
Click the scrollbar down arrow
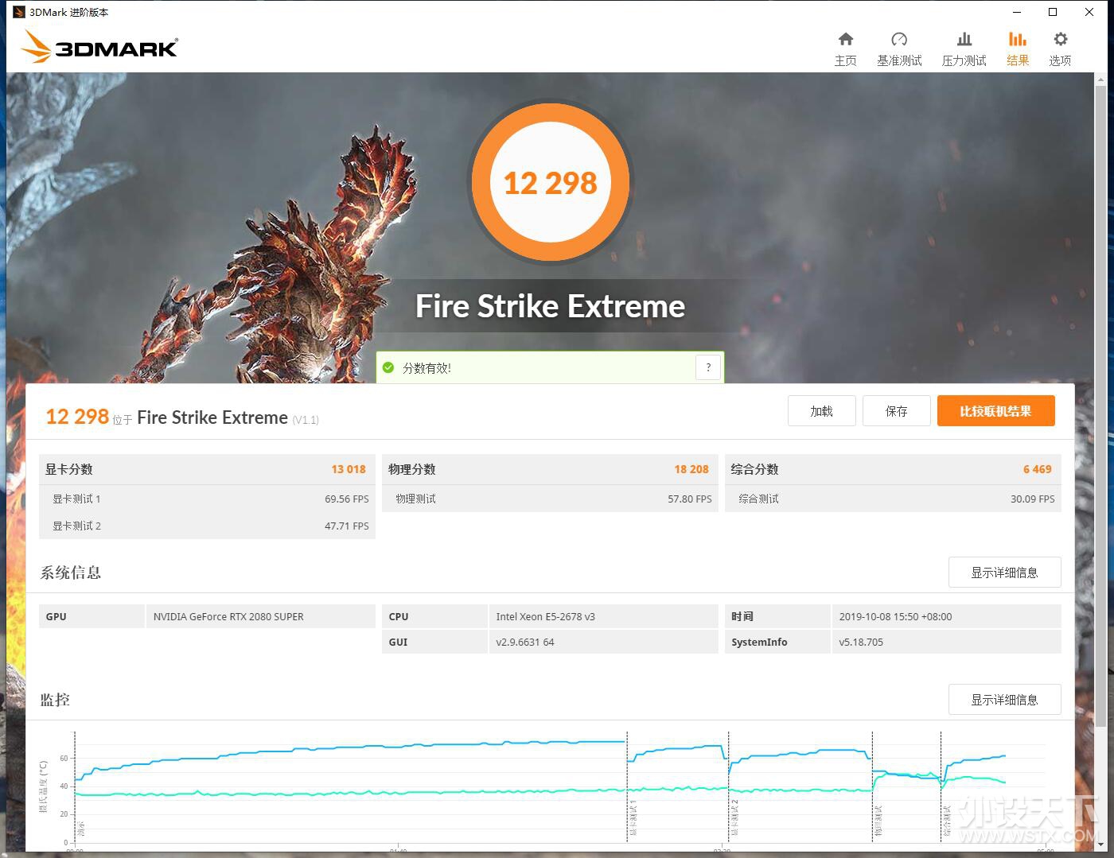1100,844
